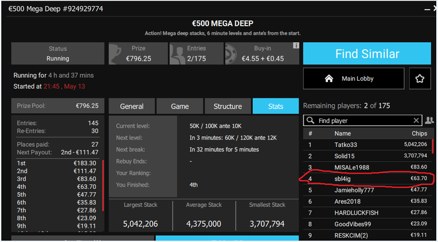Click the star favorite icon
Screen dimensions: 438x242
[420, 78]
